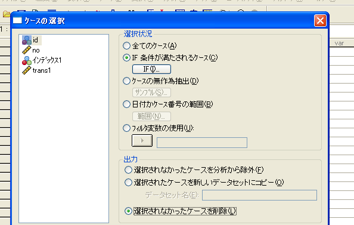Click the サンプル(S)... button
This screenshot has width=354, height=225.
coord(151,93)
